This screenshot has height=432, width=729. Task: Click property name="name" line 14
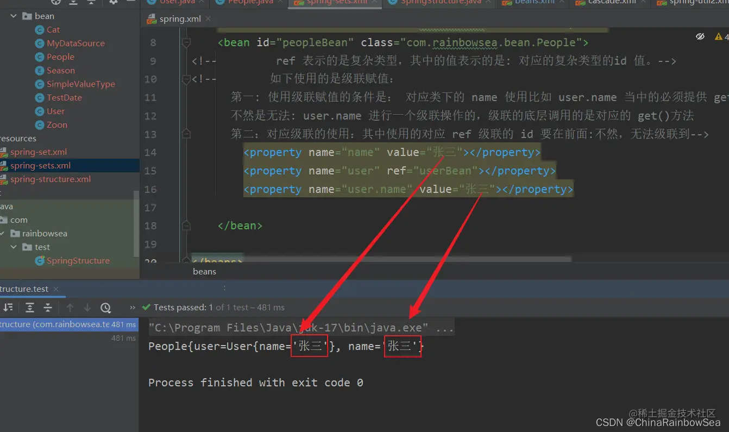[x=392, y=152]
